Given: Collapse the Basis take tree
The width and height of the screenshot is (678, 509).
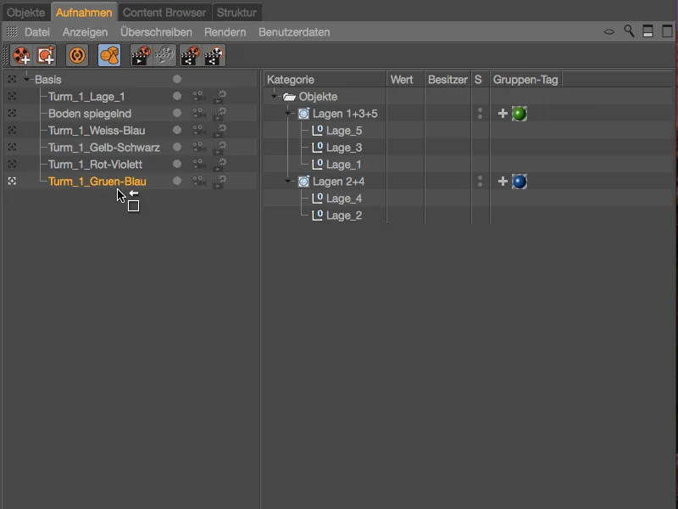Looking at the screenshot, I should pyautogui.click(x=27, y=80).
